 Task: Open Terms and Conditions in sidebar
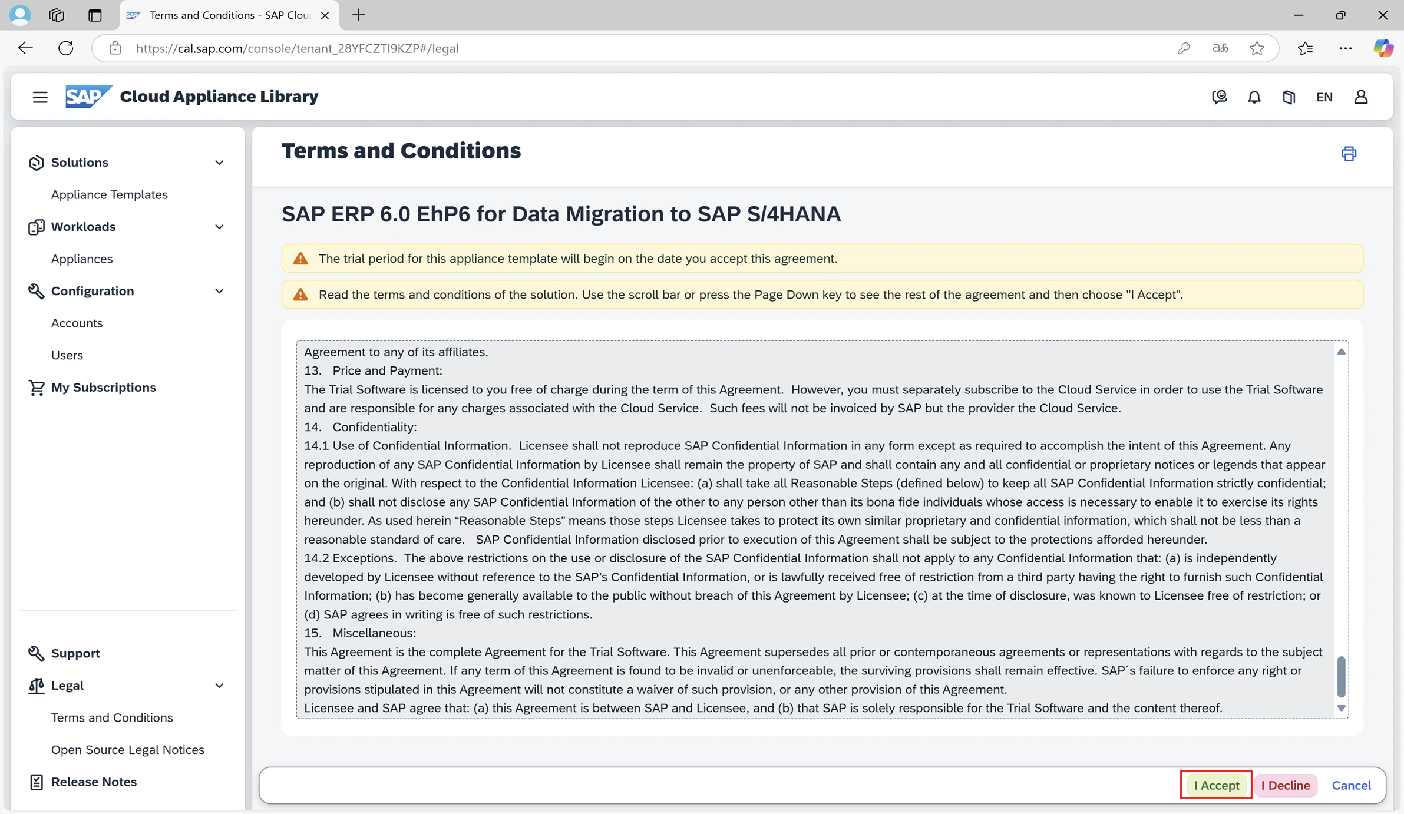[x=112, y=717]
